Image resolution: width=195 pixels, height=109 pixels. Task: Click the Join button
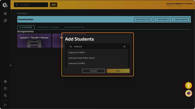54,5
